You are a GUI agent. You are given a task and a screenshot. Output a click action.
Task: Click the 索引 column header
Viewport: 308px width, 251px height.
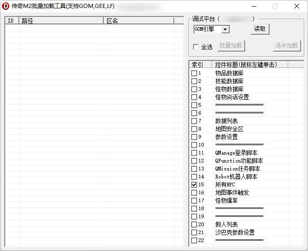point(200,65)
